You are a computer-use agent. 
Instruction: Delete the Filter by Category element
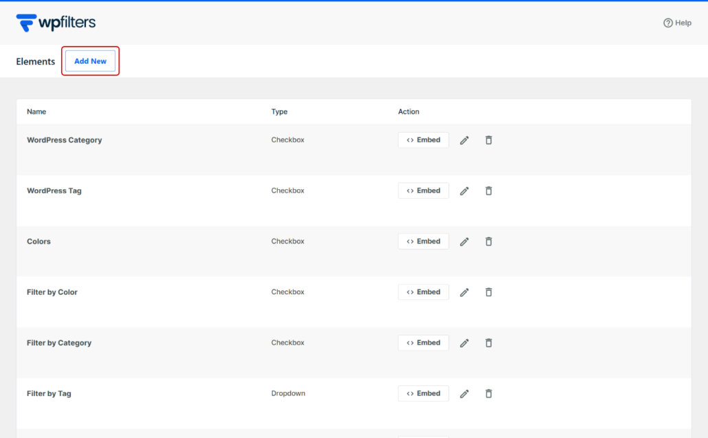coord(489,342)
